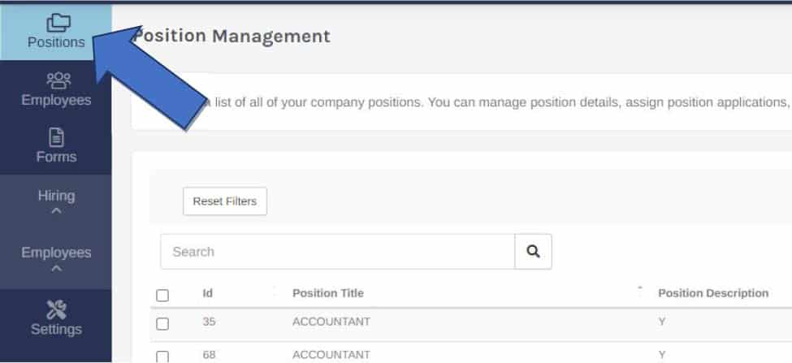Click the Position Description column header
The height and width of the screenshot is (363, 792).
[x=712, y=293]
